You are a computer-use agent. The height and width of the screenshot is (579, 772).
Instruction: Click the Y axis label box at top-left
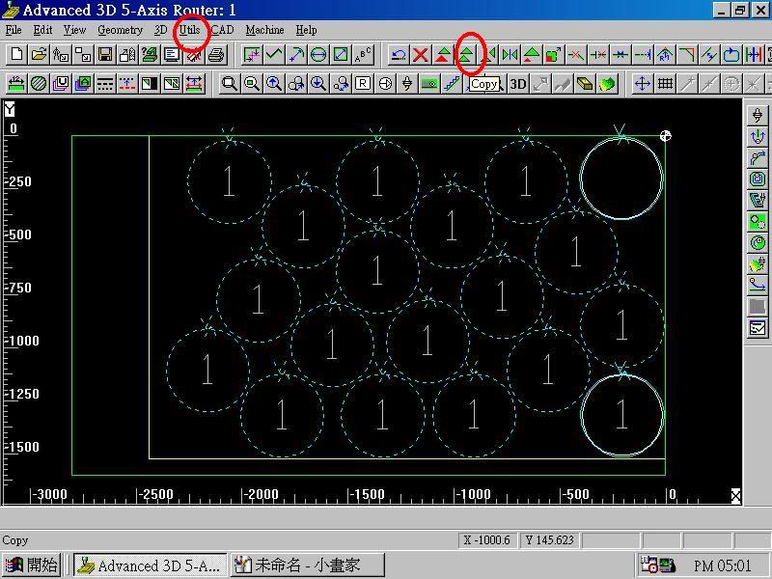pos(10,109)
